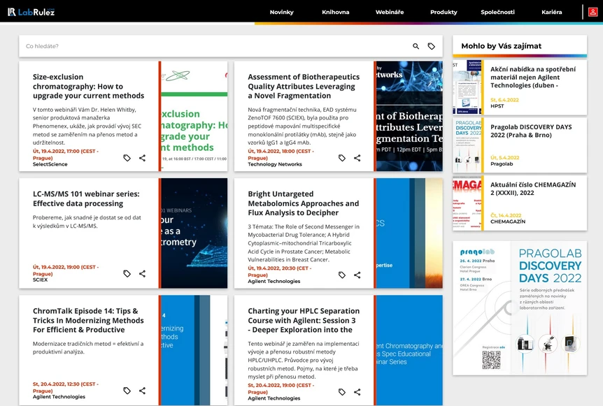Click the Size-exclusion webinar green thumbnail
The width and height of the screenshot is (603, 406).
coord(194,116)
